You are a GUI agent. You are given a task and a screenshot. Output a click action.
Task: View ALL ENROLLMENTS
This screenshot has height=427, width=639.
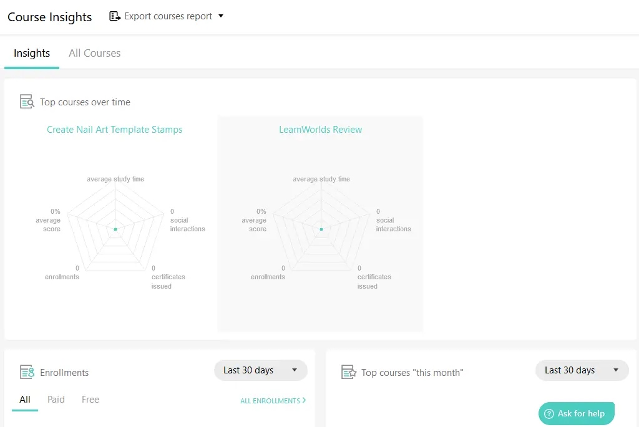pyautogui.click(x=273, y=401)
